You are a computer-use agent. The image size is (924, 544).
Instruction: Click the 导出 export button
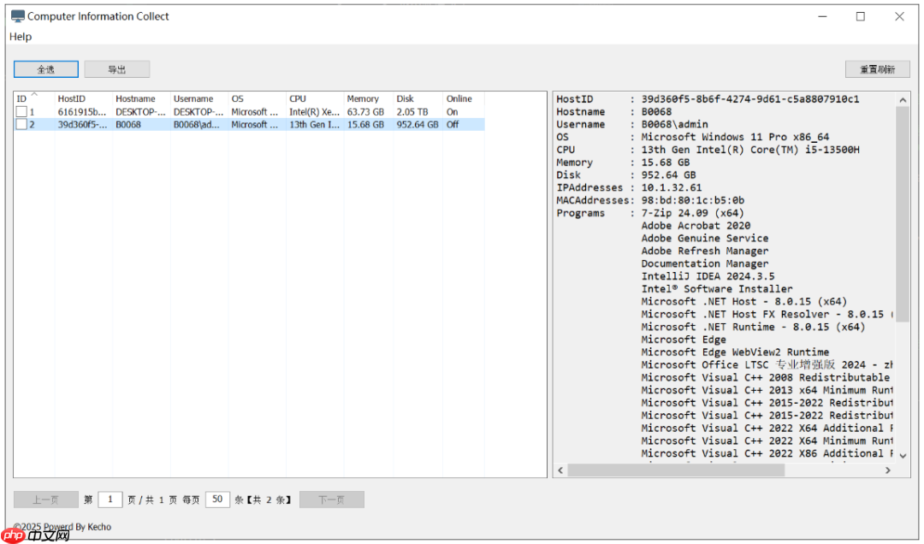point(117,69)
